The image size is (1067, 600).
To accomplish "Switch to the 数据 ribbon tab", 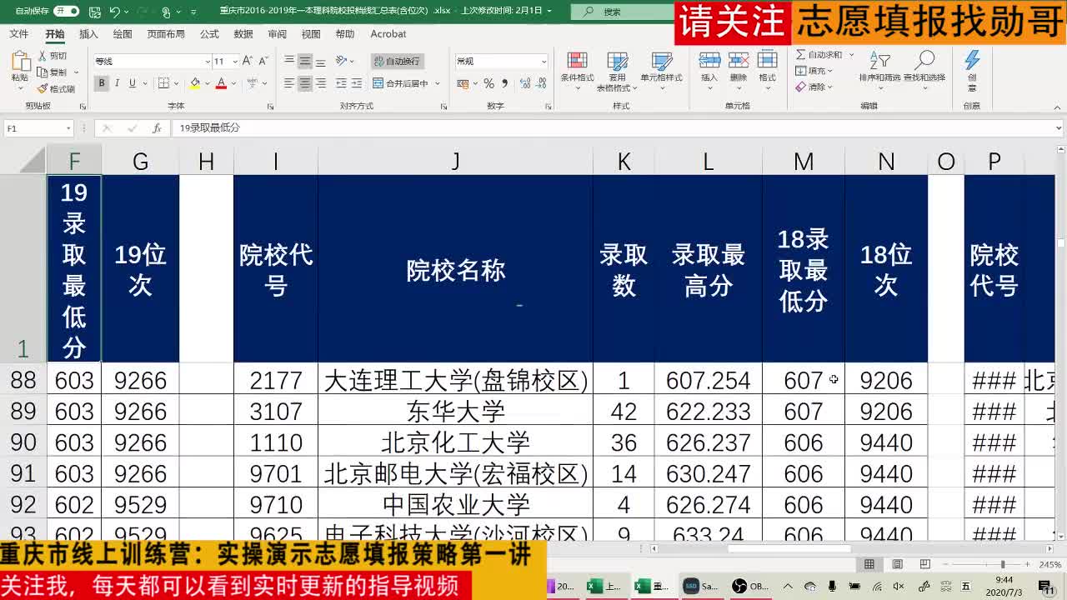I will tap(243, 34).
